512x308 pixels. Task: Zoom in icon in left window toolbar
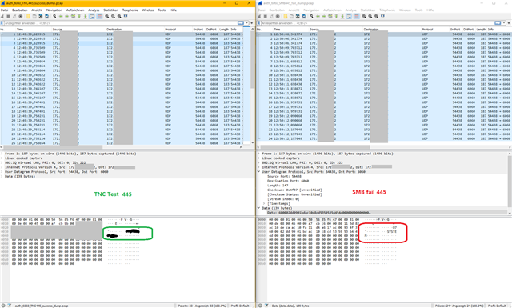tap(106, 16)
